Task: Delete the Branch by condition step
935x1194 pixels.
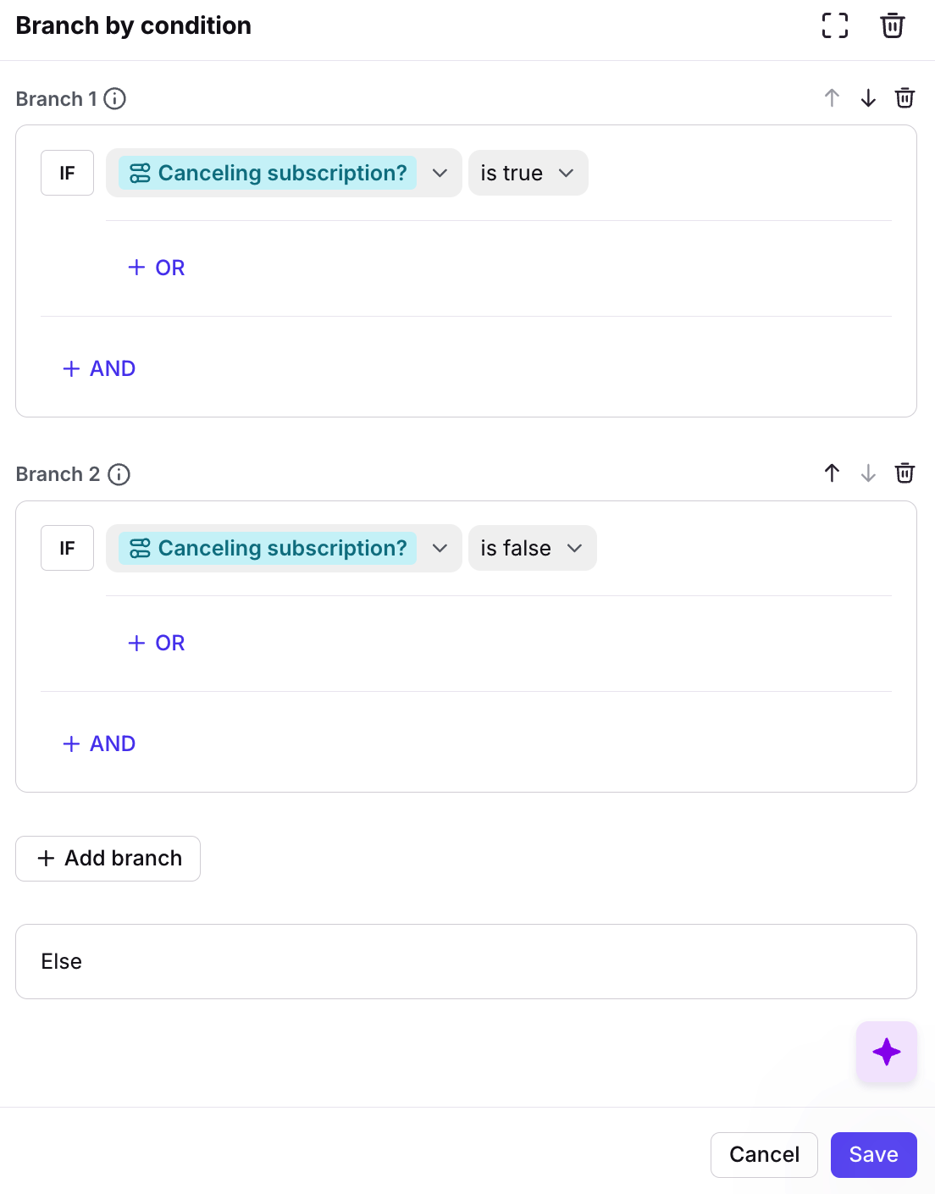Action: tap(892, 25)
